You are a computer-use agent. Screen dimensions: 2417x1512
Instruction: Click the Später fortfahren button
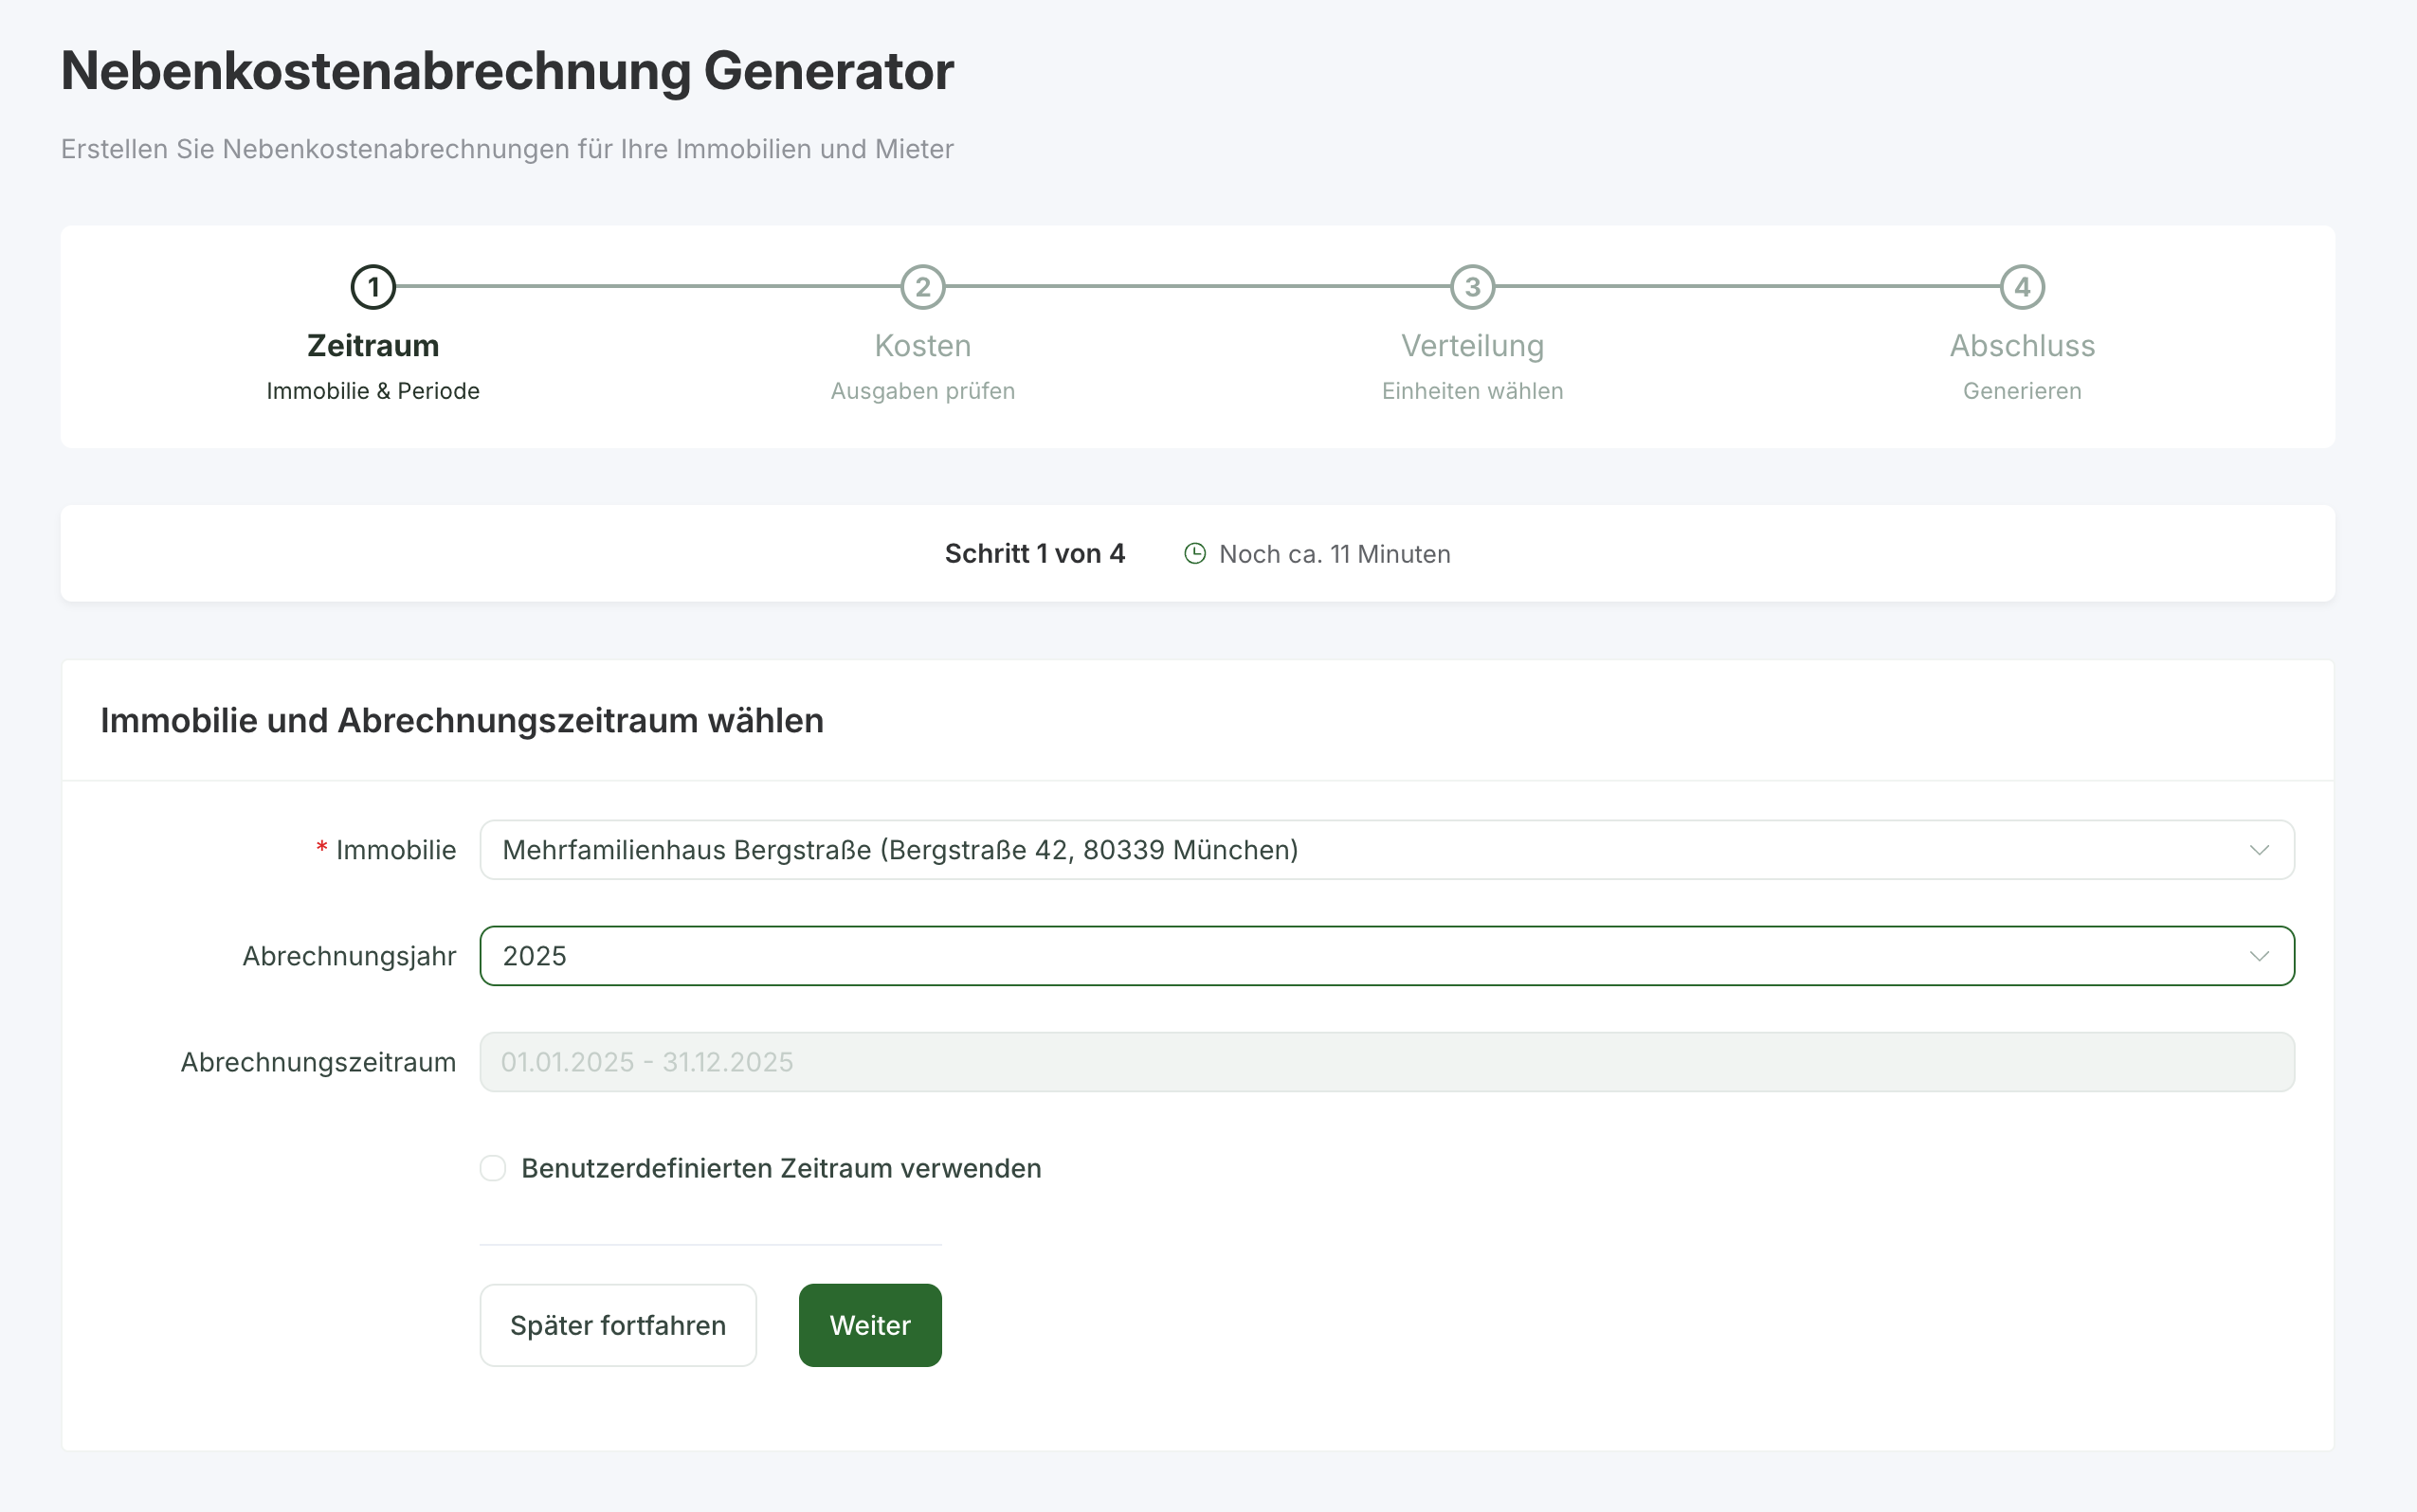tap(618, 1325)
